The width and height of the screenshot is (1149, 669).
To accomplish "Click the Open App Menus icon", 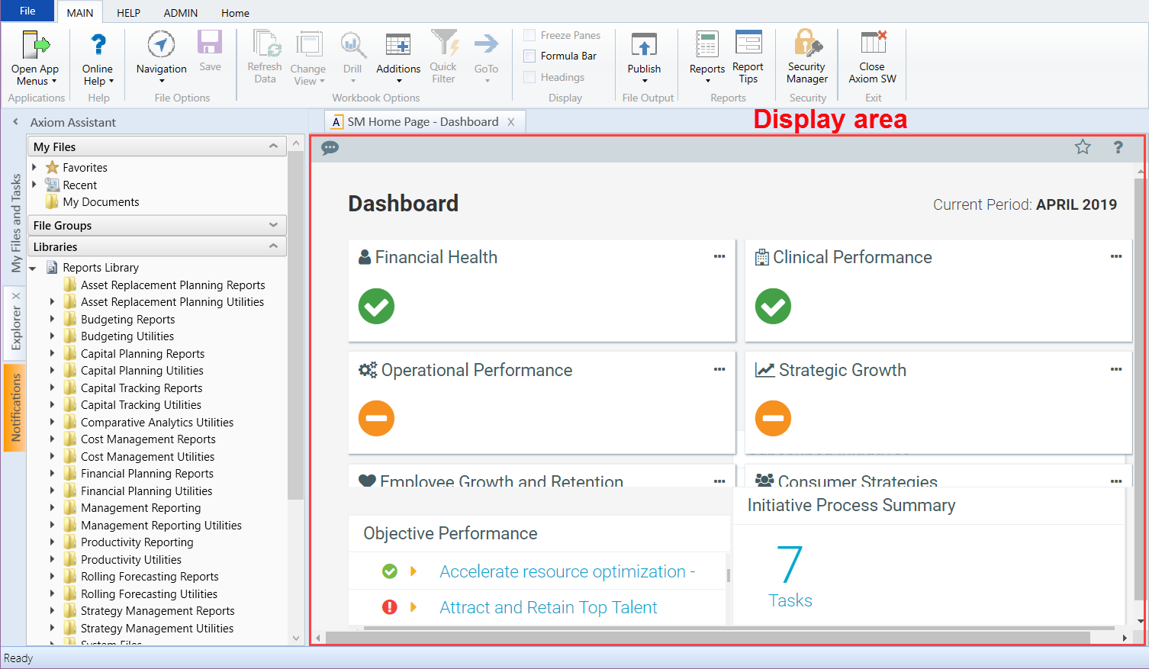I will (x=35, y=46).
